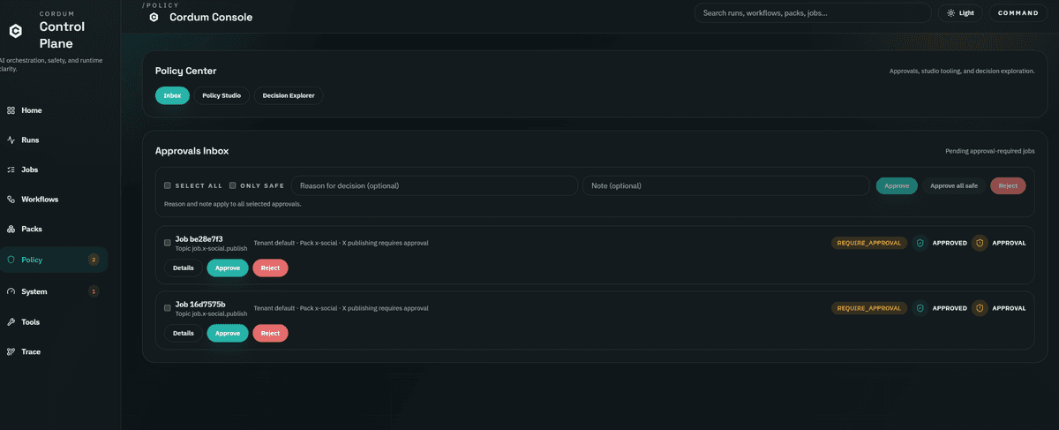Screen dimensions: 1059x430
Task: Click the APPROVED status of Job 16d7575b
Action: [950, 308]
